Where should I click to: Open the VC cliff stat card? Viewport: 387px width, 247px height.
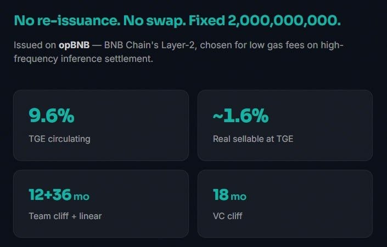(x=285, y=204)
